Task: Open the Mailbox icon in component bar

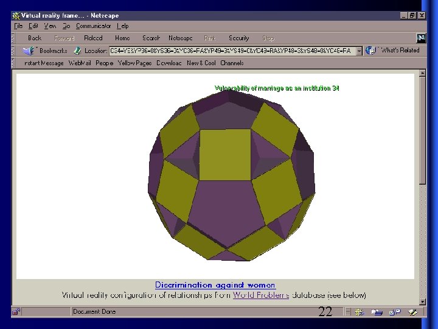Action: (x=377, y=312)
